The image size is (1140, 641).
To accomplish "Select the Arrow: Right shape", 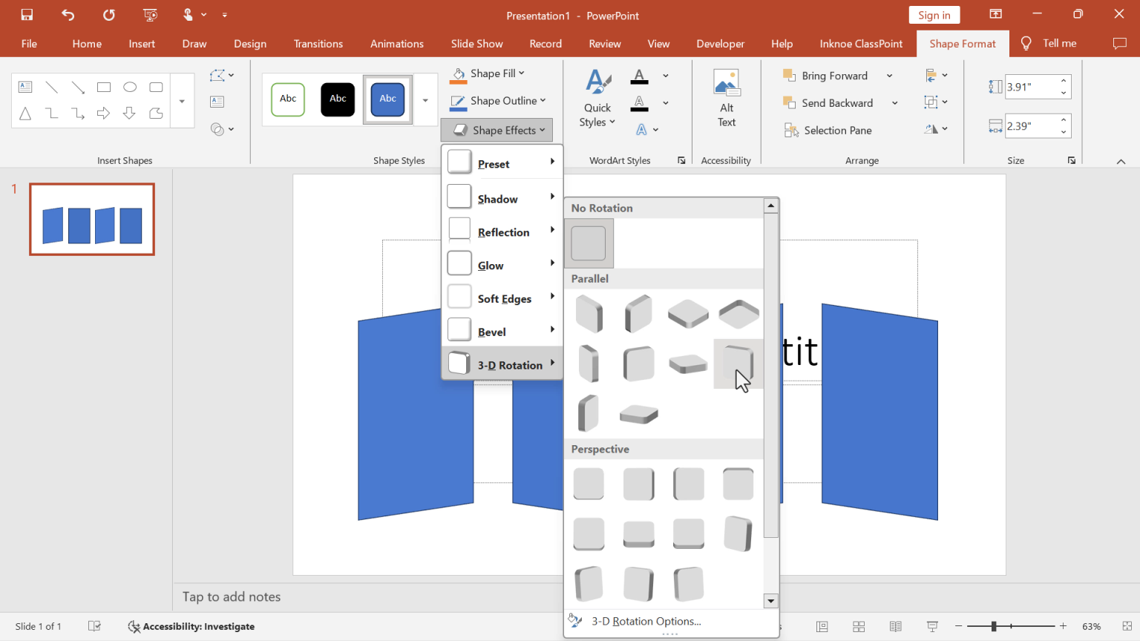I will 104,113.
